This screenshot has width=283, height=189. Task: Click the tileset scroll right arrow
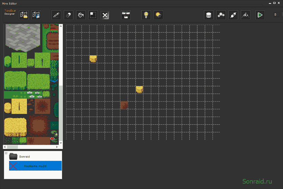click(x=57, y=147)
